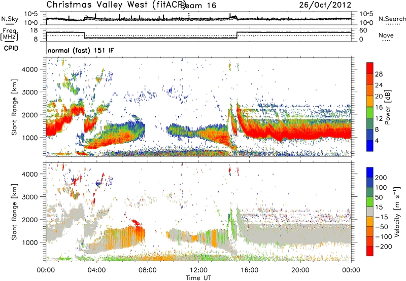
Task: Click the "3000" tick on power panel range axis
Action: 30,92
